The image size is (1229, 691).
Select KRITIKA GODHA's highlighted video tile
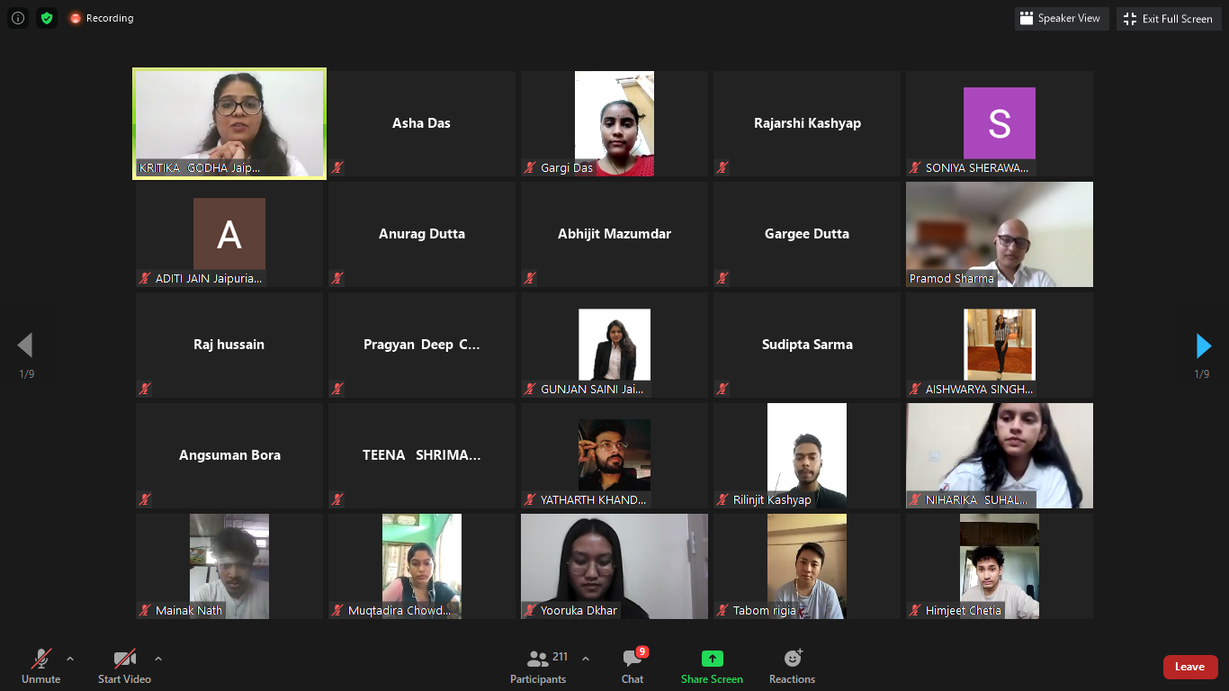point(229,123)
